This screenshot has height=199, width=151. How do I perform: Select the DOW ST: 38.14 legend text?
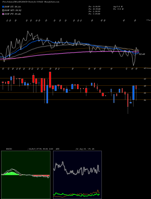[x=12, y=7]
